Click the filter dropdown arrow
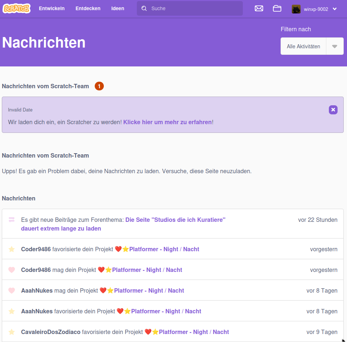The height and width of the screenshot is (342, 347). (x=335, y=46)
